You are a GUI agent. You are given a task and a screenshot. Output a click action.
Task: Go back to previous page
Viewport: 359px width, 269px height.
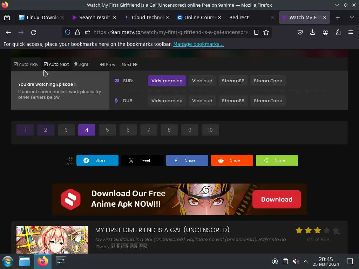tap(8, 33)
